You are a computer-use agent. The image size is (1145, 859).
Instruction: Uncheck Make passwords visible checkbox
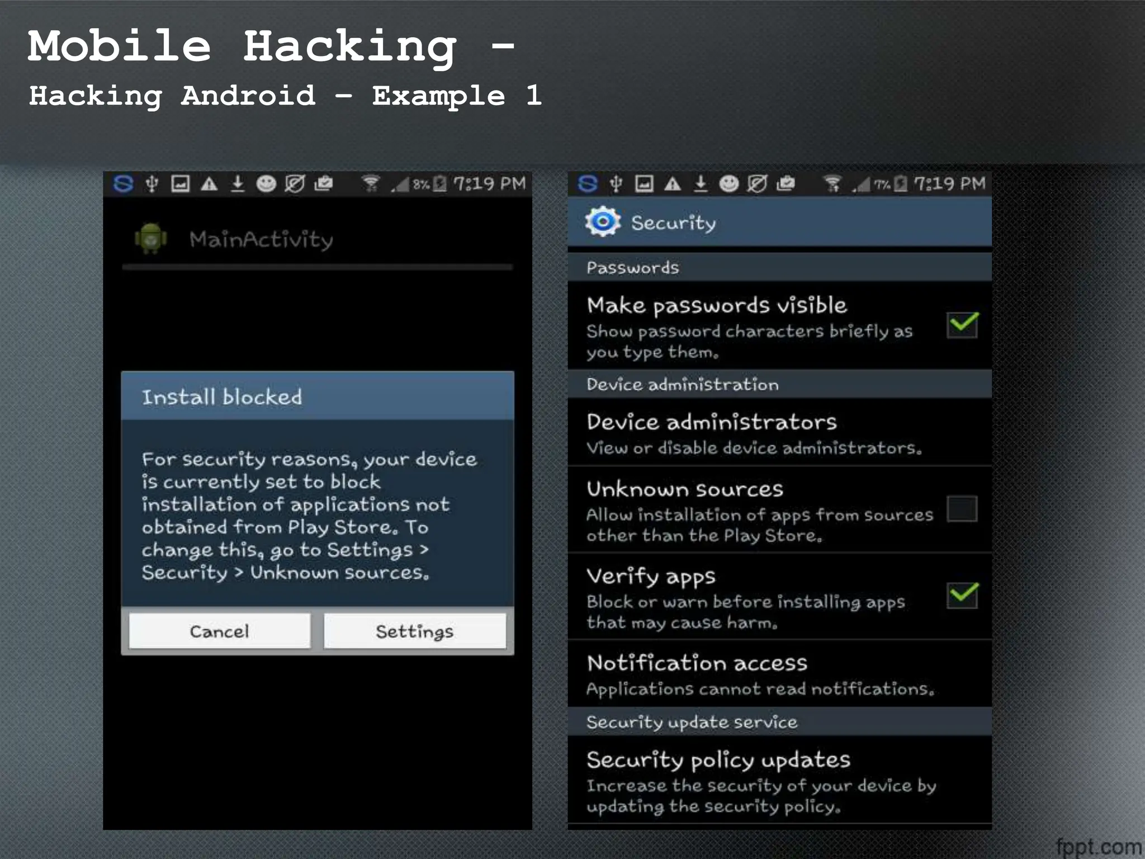pyautogui.click(x=962, y=325)
